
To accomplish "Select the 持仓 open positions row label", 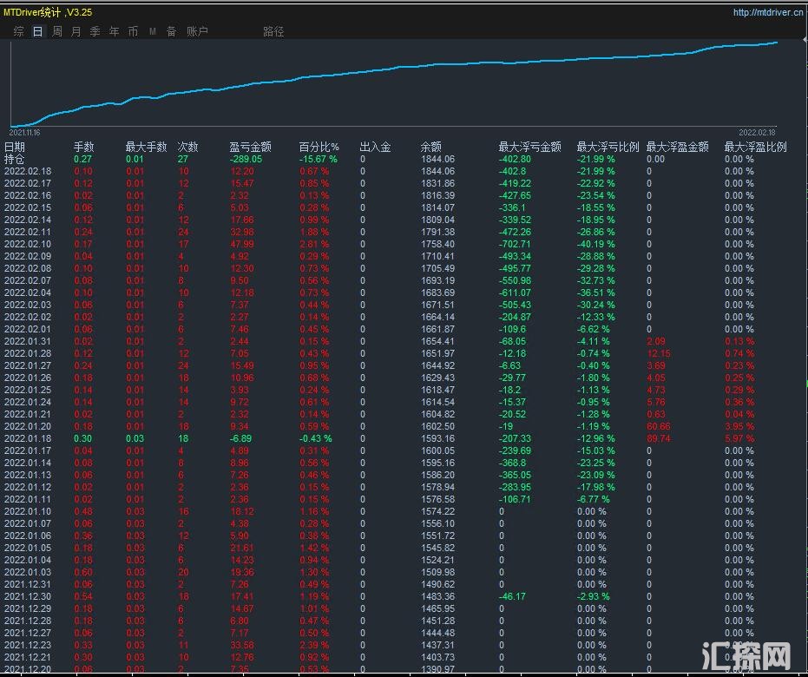I will tap(15, 159).
